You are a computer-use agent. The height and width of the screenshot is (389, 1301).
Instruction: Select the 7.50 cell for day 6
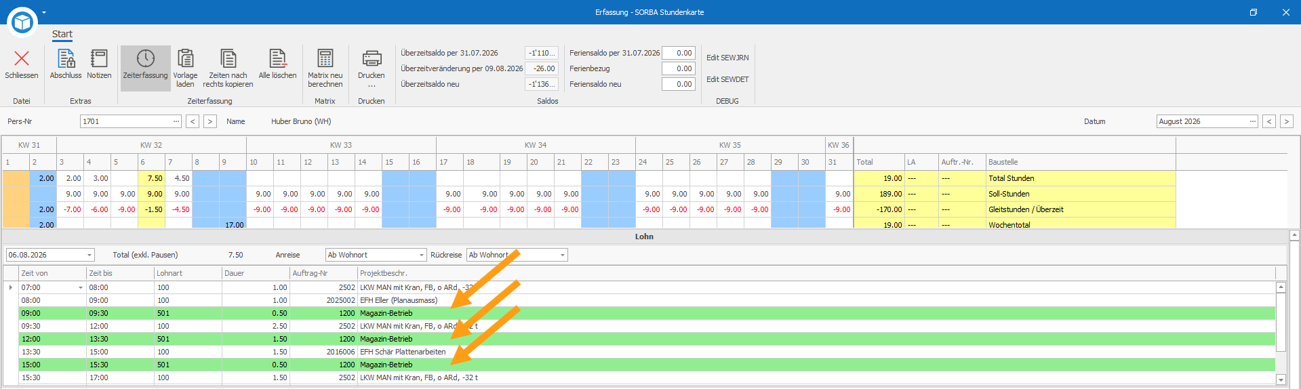click(151, 178)
